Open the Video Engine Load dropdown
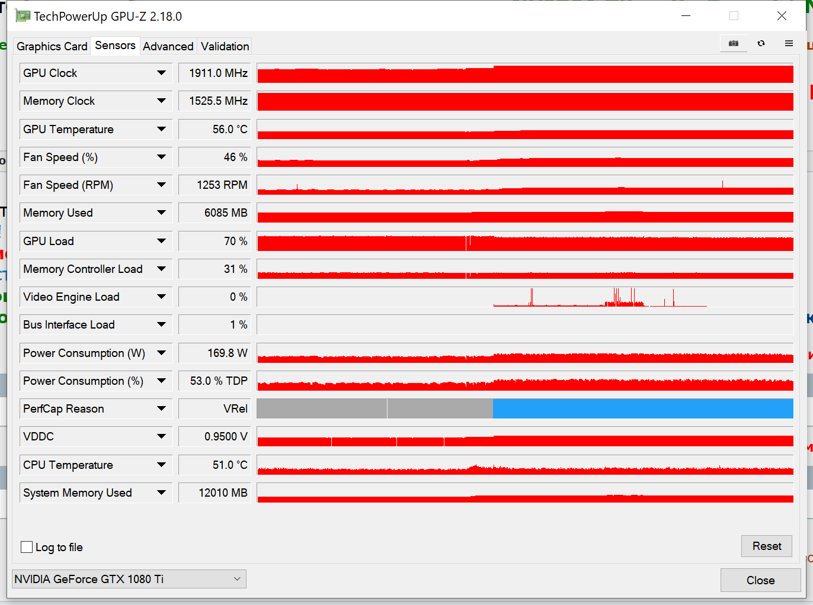The image size is (813, 605). tap(161, 297)
